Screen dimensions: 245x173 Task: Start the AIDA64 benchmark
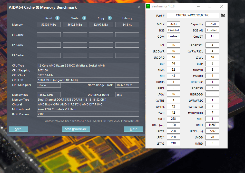(76, 129)
